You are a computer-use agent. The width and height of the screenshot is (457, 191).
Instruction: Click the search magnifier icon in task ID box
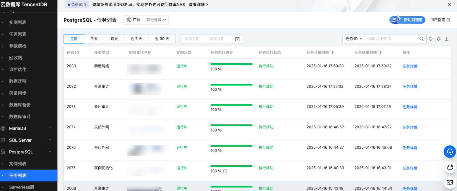(x=422, y=39)
